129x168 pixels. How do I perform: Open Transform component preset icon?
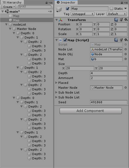[x=121, y=20]
